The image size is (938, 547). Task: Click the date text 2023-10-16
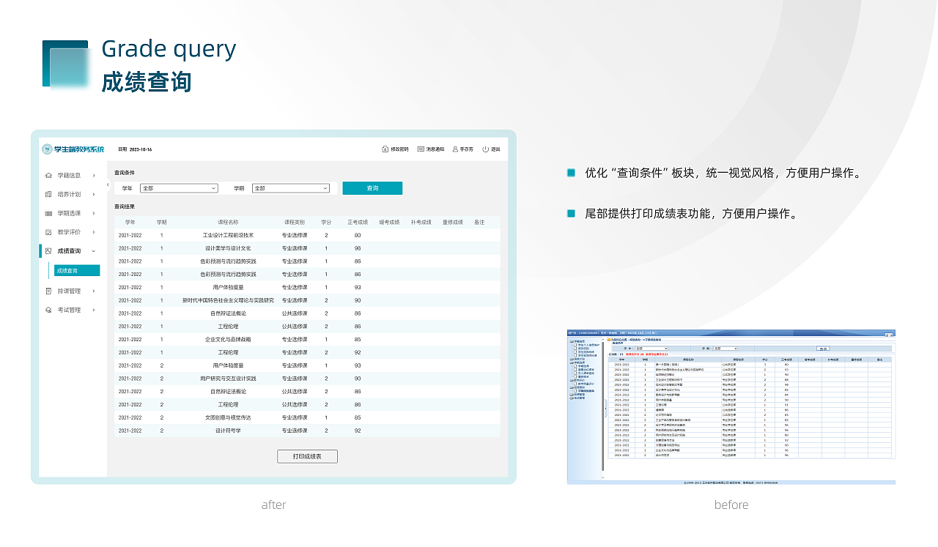pyautogui.click(x=141, y=149)
